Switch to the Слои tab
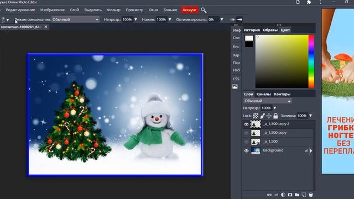 point(248,94)
